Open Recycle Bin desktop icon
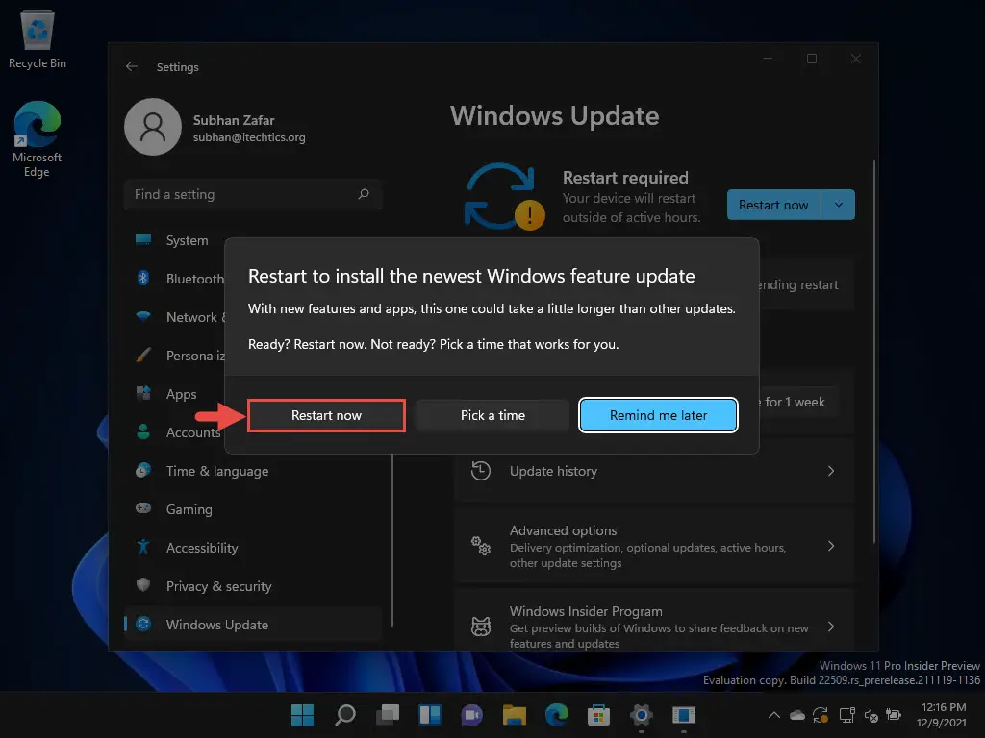Viewport: 985px width, 738px height. (x=37, y=40)
